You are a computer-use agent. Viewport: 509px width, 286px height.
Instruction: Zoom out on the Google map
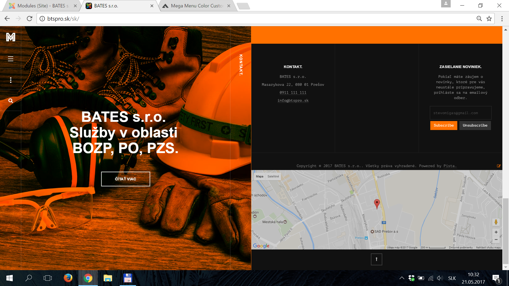496,239
